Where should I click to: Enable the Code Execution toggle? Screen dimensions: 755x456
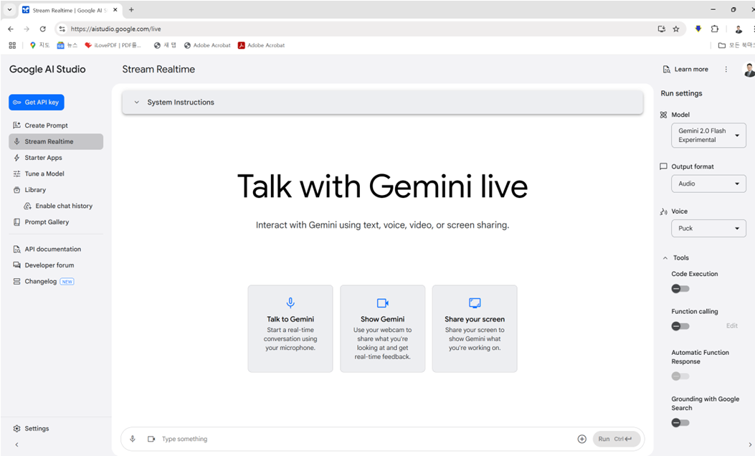coord(680,289)
